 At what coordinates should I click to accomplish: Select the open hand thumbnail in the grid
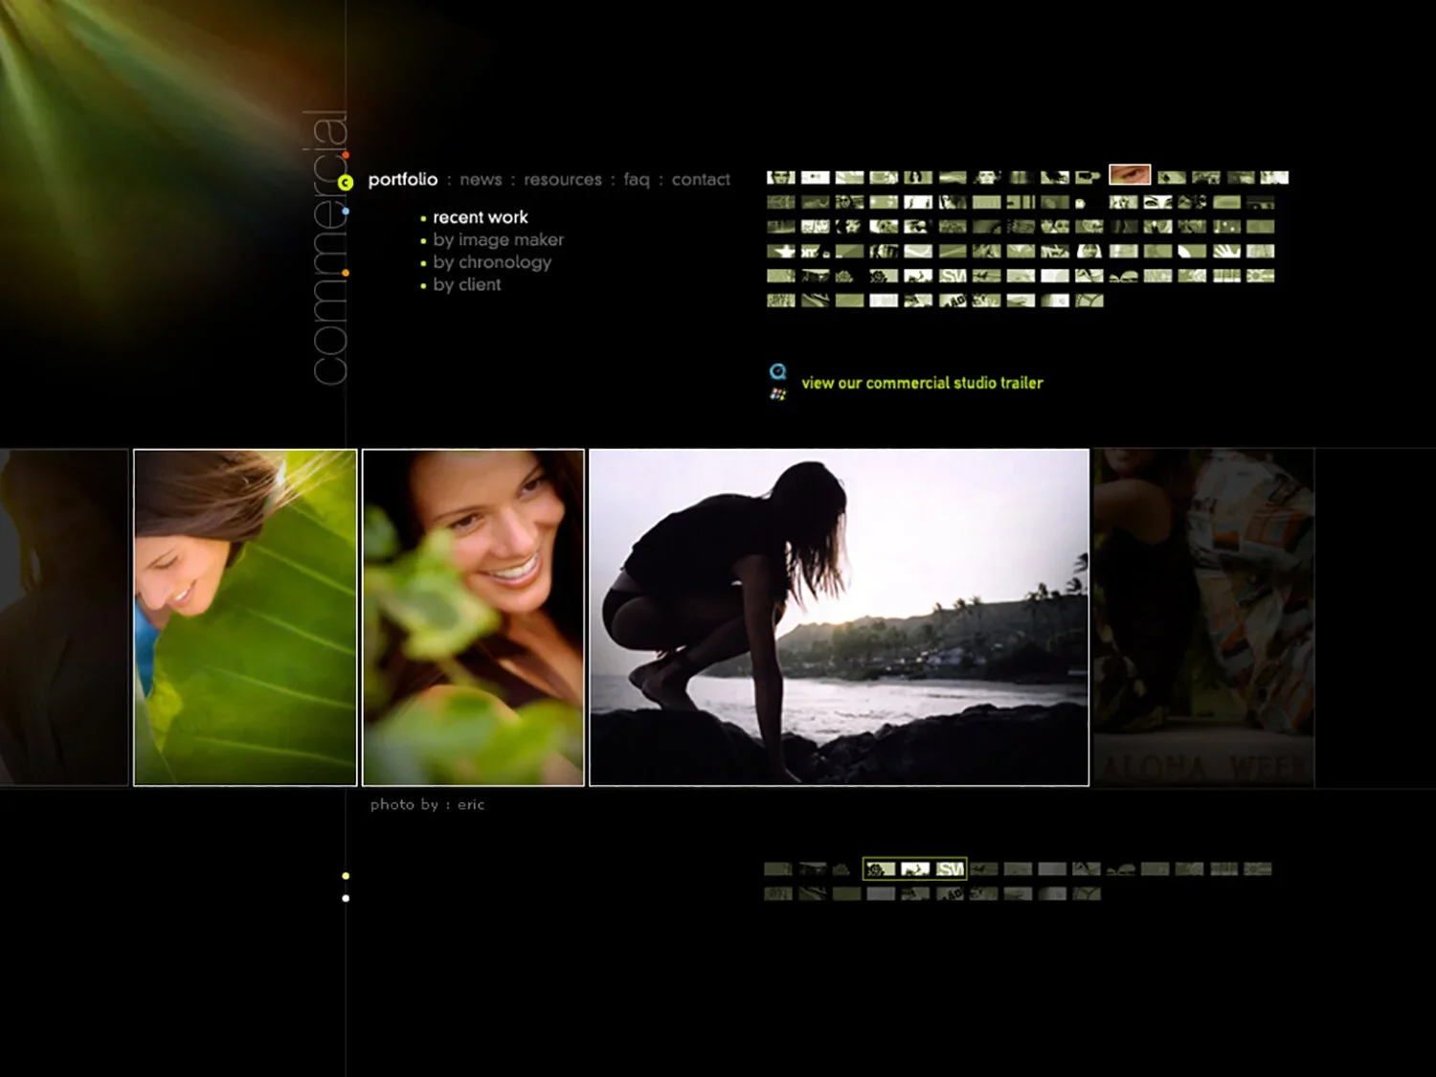coord(1227,251)
